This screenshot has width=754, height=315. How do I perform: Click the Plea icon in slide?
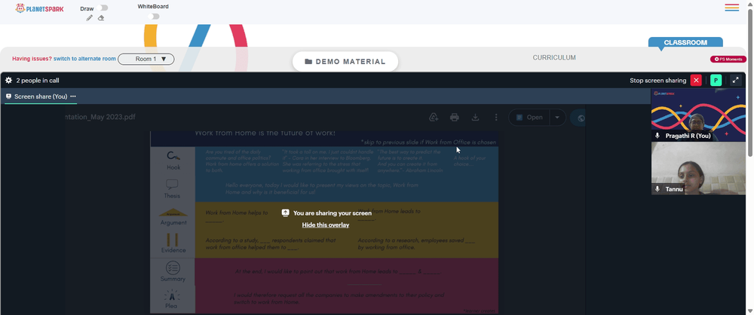click(172, 295)
